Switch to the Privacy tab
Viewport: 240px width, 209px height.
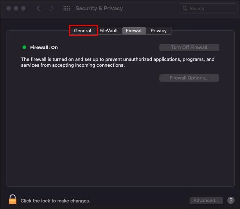point(159,30)
